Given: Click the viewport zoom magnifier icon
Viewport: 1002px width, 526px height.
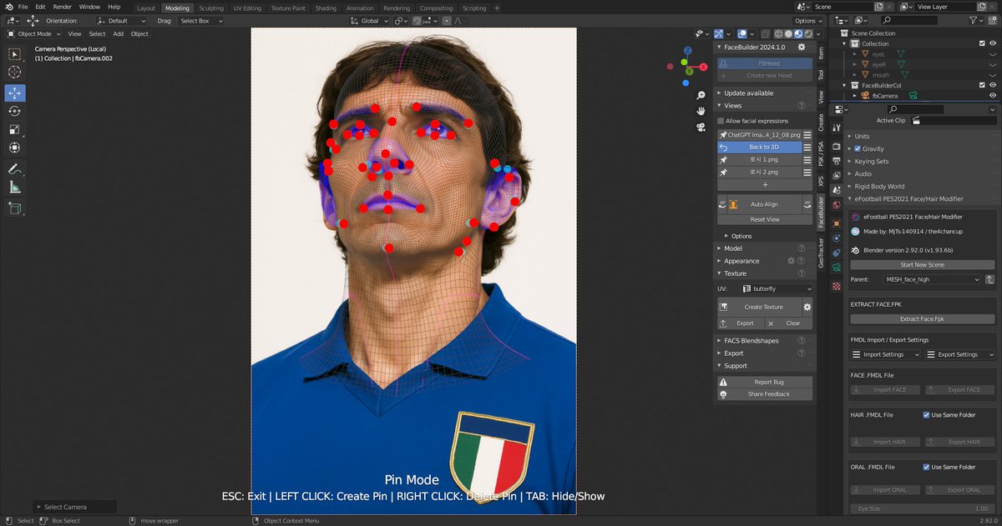Looking at the screenshot, I should (x=700, y=94).
